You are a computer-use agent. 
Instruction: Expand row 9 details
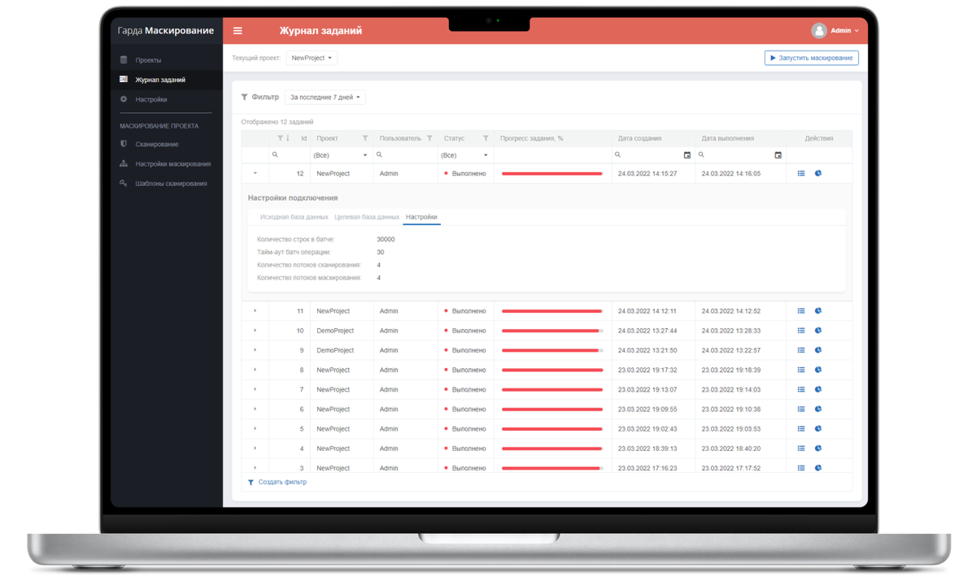[x=255, y=350]
